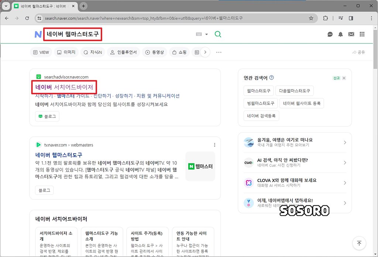This screenshot has height=257, width=378.
Task: Select the VIEW search tab
Action: click(x=41, y=52)
